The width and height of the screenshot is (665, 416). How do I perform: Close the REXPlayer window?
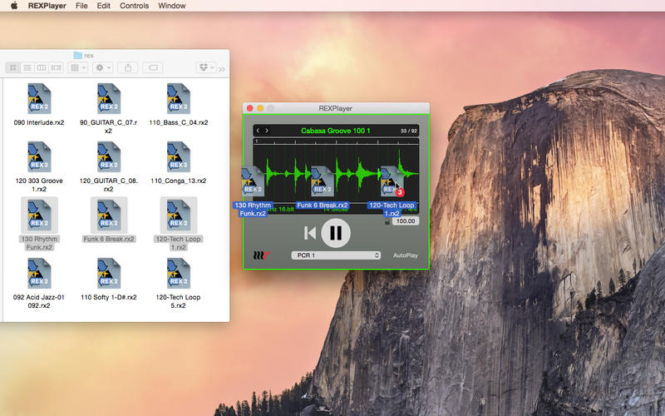point(250,108)
